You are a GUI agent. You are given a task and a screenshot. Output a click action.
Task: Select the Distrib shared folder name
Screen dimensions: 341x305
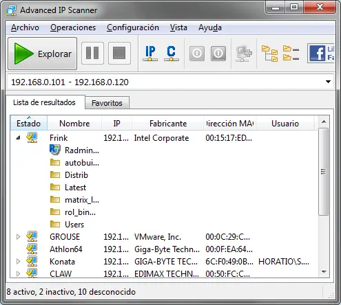[x=76, y=175]
